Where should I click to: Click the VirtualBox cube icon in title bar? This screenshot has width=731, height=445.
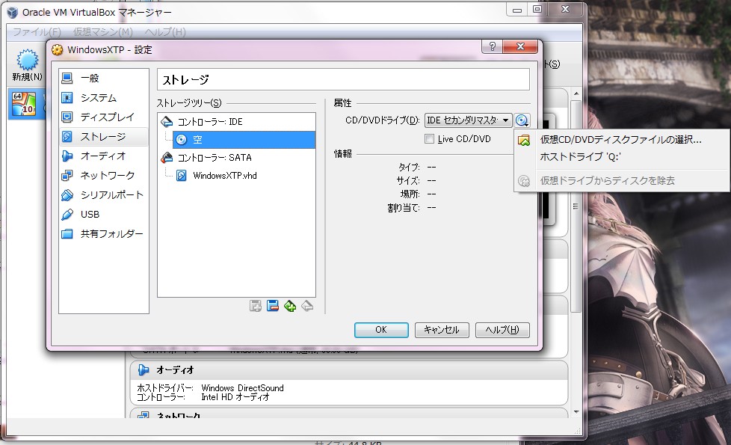click(x=13, y=12)
